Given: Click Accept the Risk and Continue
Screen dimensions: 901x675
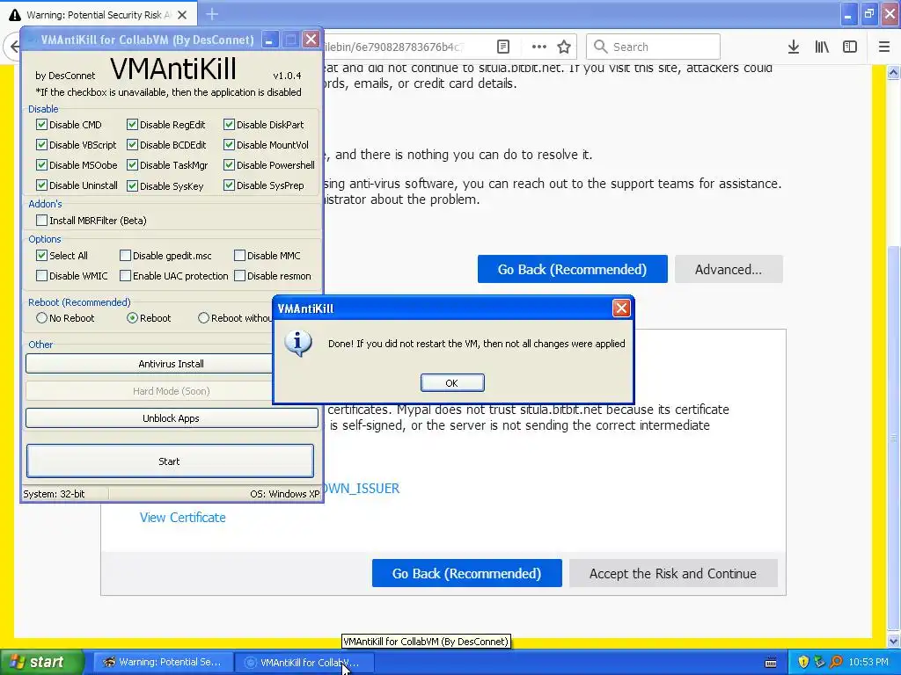Looking at the screenshot, I should click(673, 573).
